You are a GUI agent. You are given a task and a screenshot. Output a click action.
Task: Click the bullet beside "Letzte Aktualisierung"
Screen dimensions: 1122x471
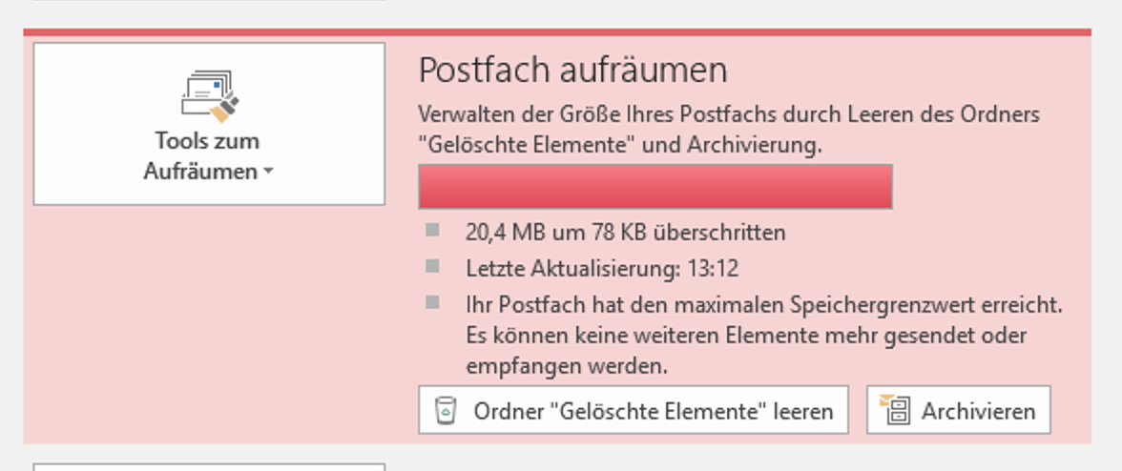tap(433, 266)
